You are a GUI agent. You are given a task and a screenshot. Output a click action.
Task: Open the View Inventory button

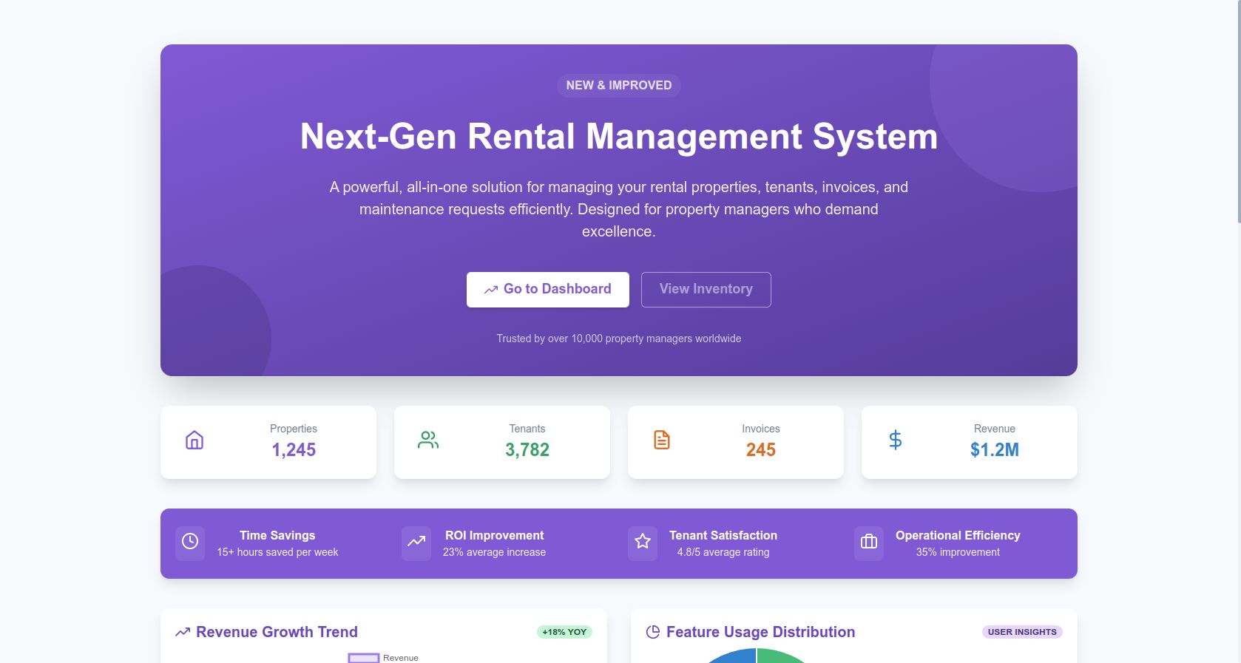[x=706, y=290]
